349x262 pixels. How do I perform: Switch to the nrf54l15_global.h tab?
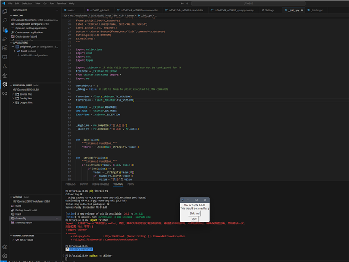[x=99, y=10]
